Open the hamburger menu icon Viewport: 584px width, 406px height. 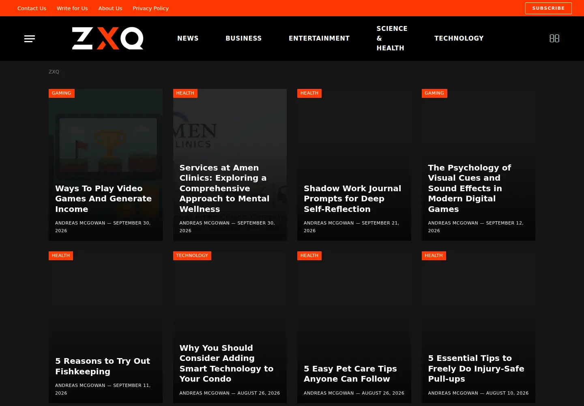pos(30,39)
